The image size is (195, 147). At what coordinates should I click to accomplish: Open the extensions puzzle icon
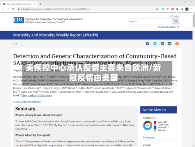coord(177,9)
